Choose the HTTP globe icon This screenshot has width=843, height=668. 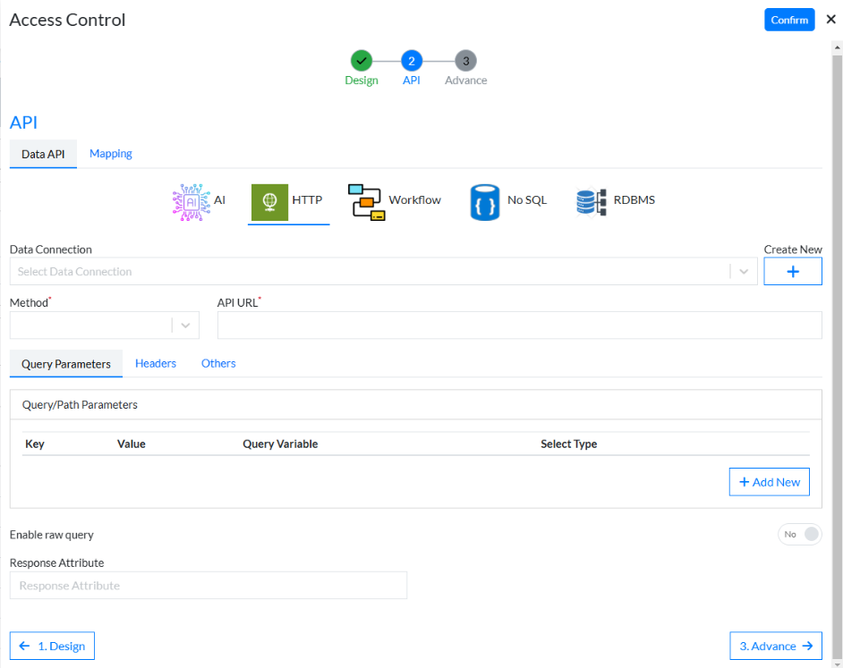268,201
